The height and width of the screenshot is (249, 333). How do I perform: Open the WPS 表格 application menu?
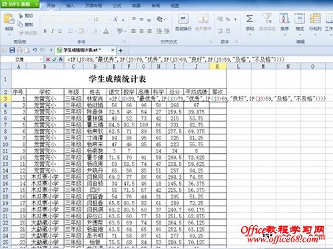pyautogui.click(x=19, y=4)
